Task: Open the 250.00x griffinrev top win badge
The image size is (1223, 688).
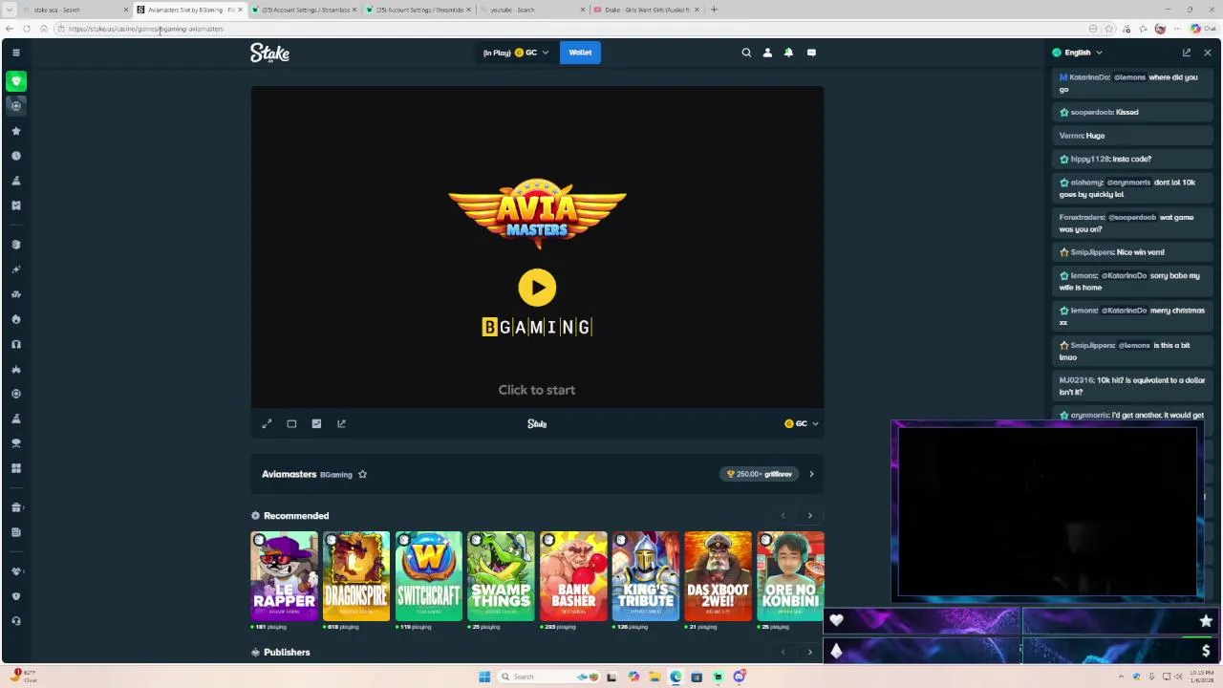Action: pos(761,474)
